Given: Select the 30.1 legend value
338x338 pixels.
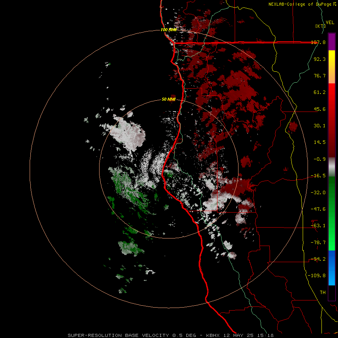Looking at the screenshot, I should [320, 126].
